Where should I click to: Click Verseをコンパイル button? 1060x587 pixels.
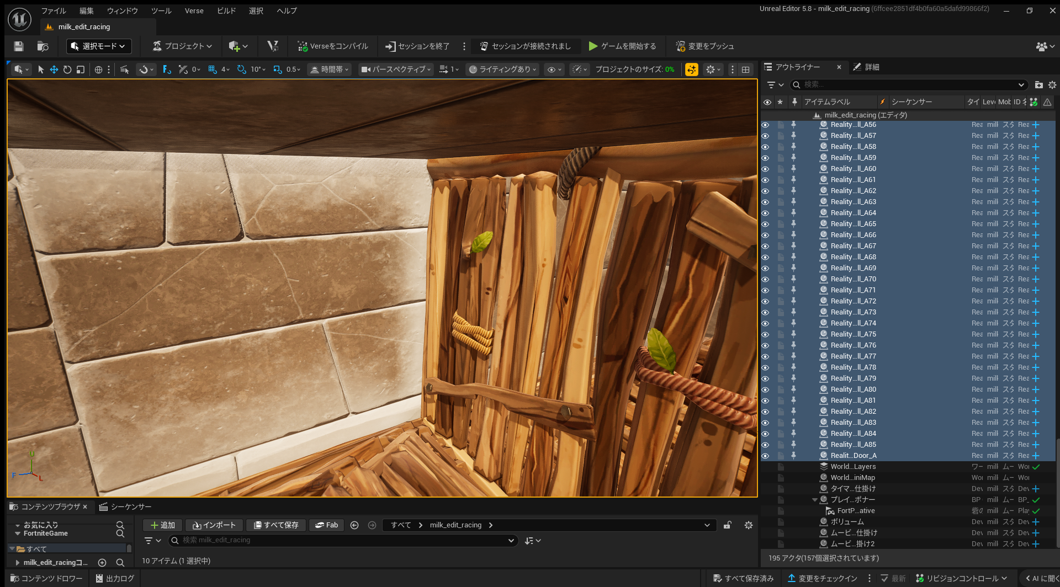coord(333,46)
